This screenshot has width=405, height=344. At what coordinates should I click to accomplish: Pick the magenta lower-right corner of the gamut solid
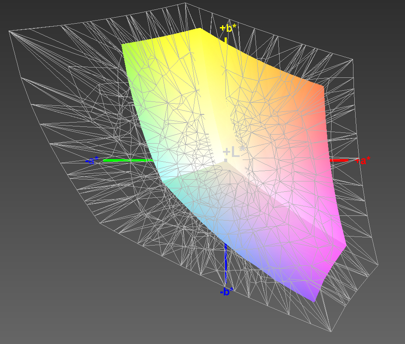[x=345, y=246]
